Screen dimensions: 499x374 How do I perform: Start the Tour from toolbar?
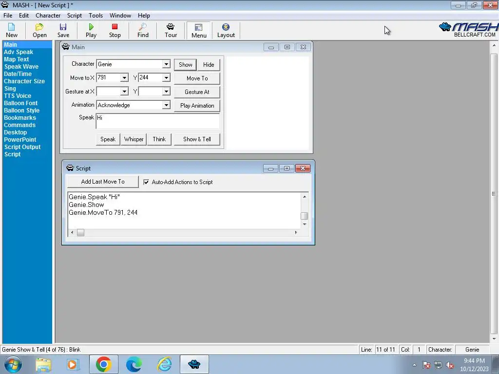click(171, 31)
